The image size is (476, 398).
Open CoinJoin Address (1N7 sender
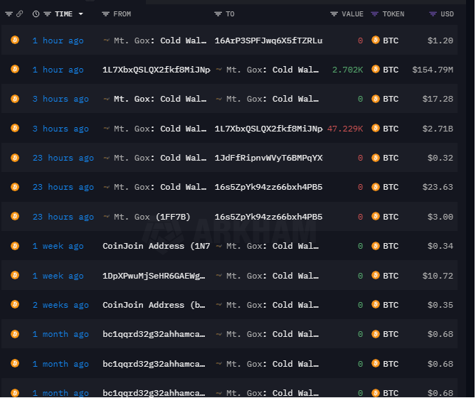[x=157, y=246]
